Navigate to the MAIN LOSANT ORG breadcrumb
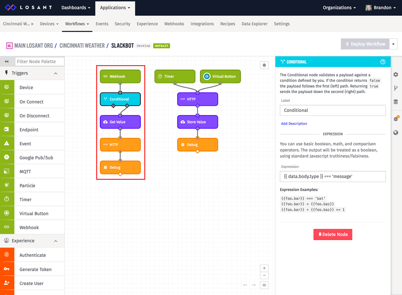This screenshot has width=402, height=295. pyautogui.click(x=33, y=45)
